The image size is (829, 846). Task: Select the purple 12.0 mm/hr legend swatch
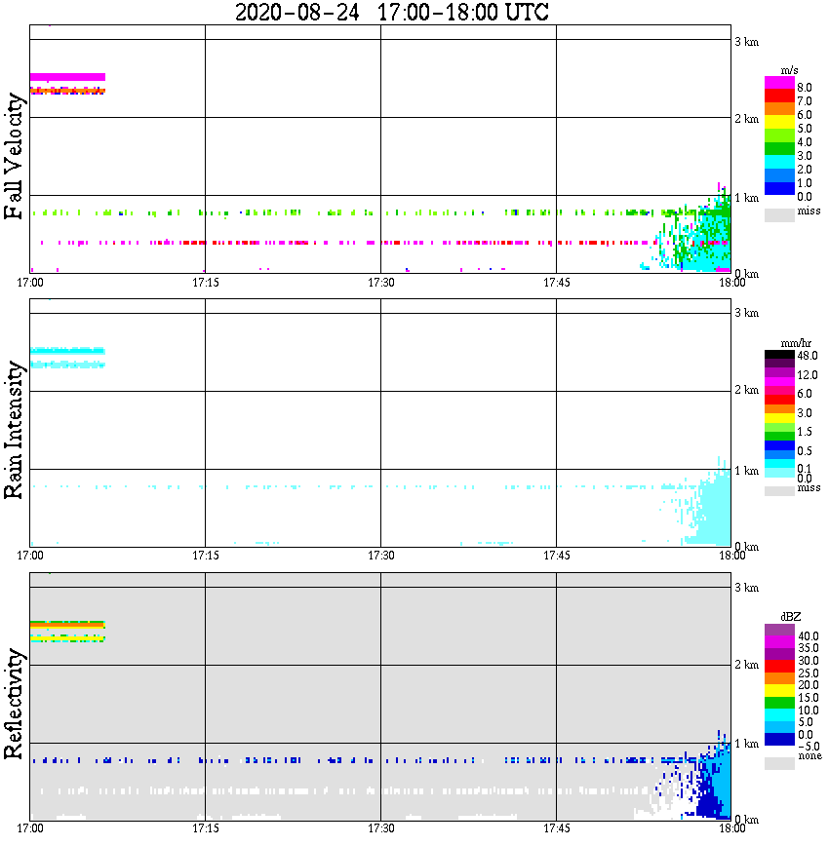779,372
